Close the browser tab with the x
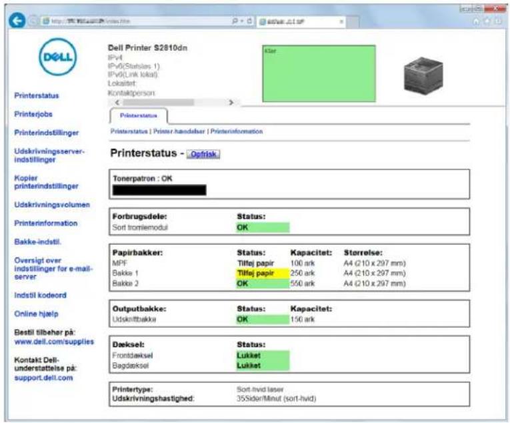Image resolution: width=510 pixels, height=423 pixels. (341, 22)
